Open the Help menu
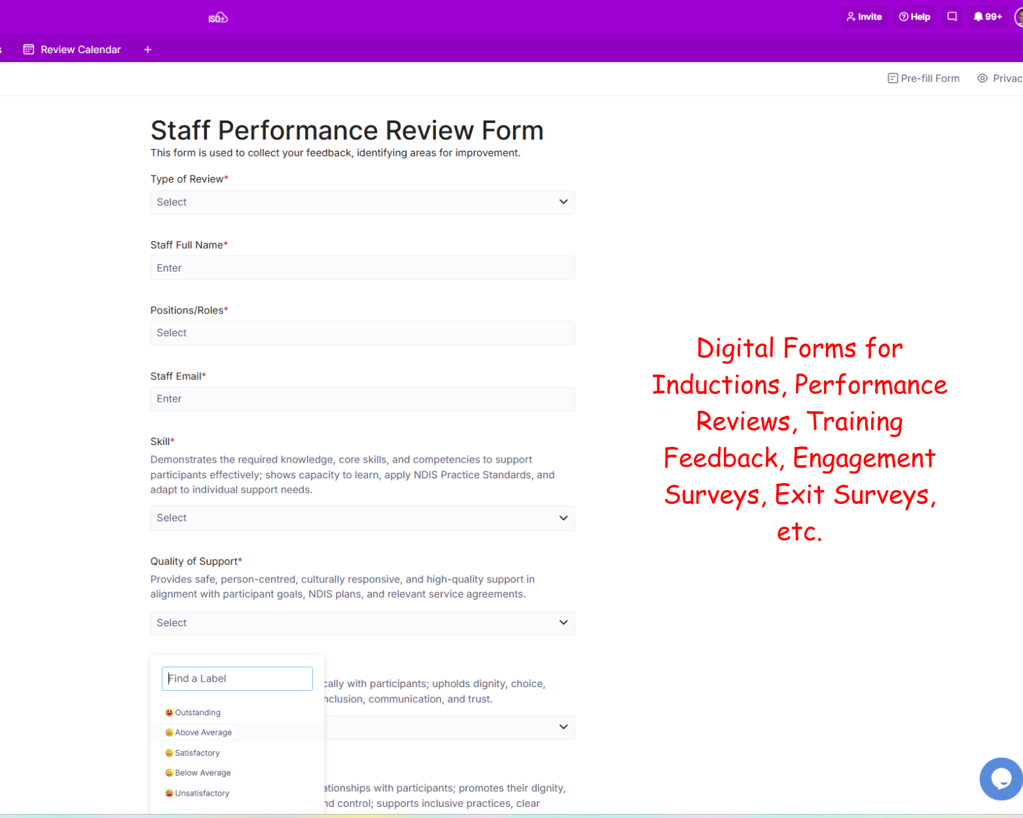The image size is (1023, 818). 914,17
